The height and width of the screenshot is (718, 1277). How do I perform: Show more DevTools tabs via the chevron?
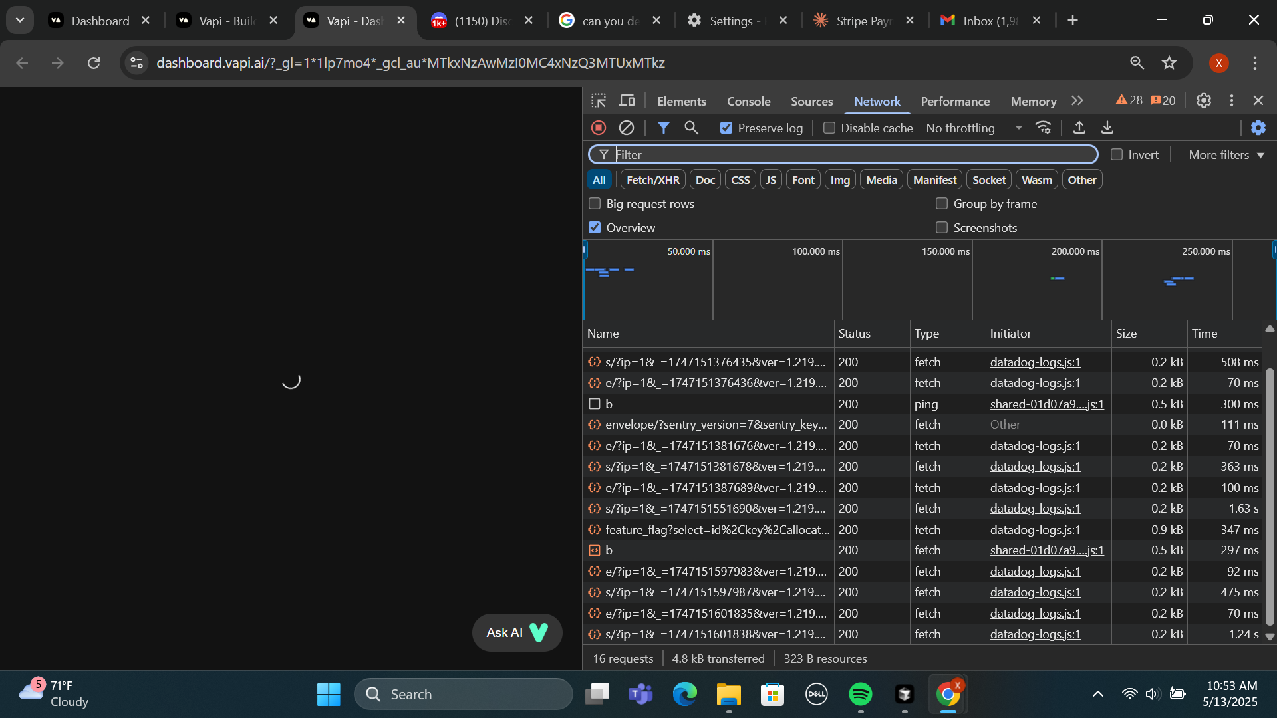[1077, 101]
